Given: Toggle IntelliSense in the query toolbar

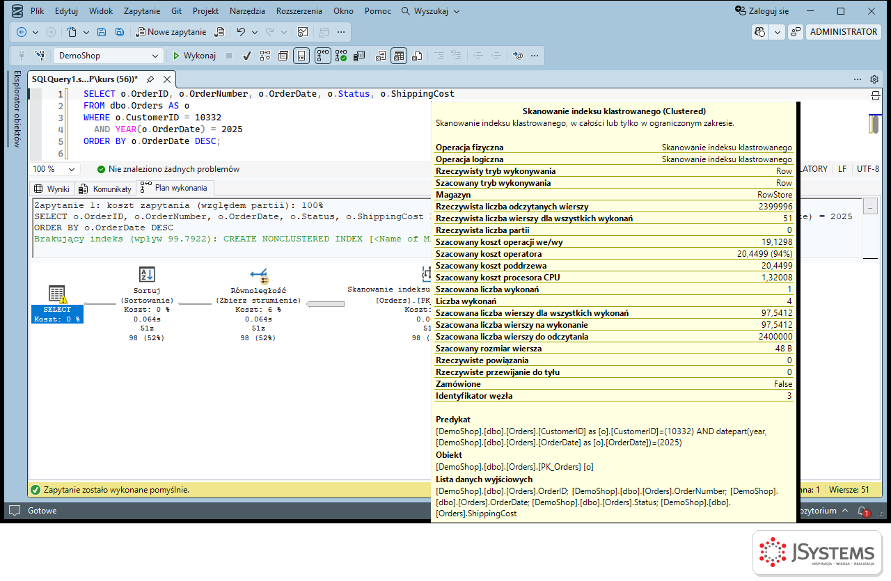Looking at the screenshot, I should coord(301,56).
